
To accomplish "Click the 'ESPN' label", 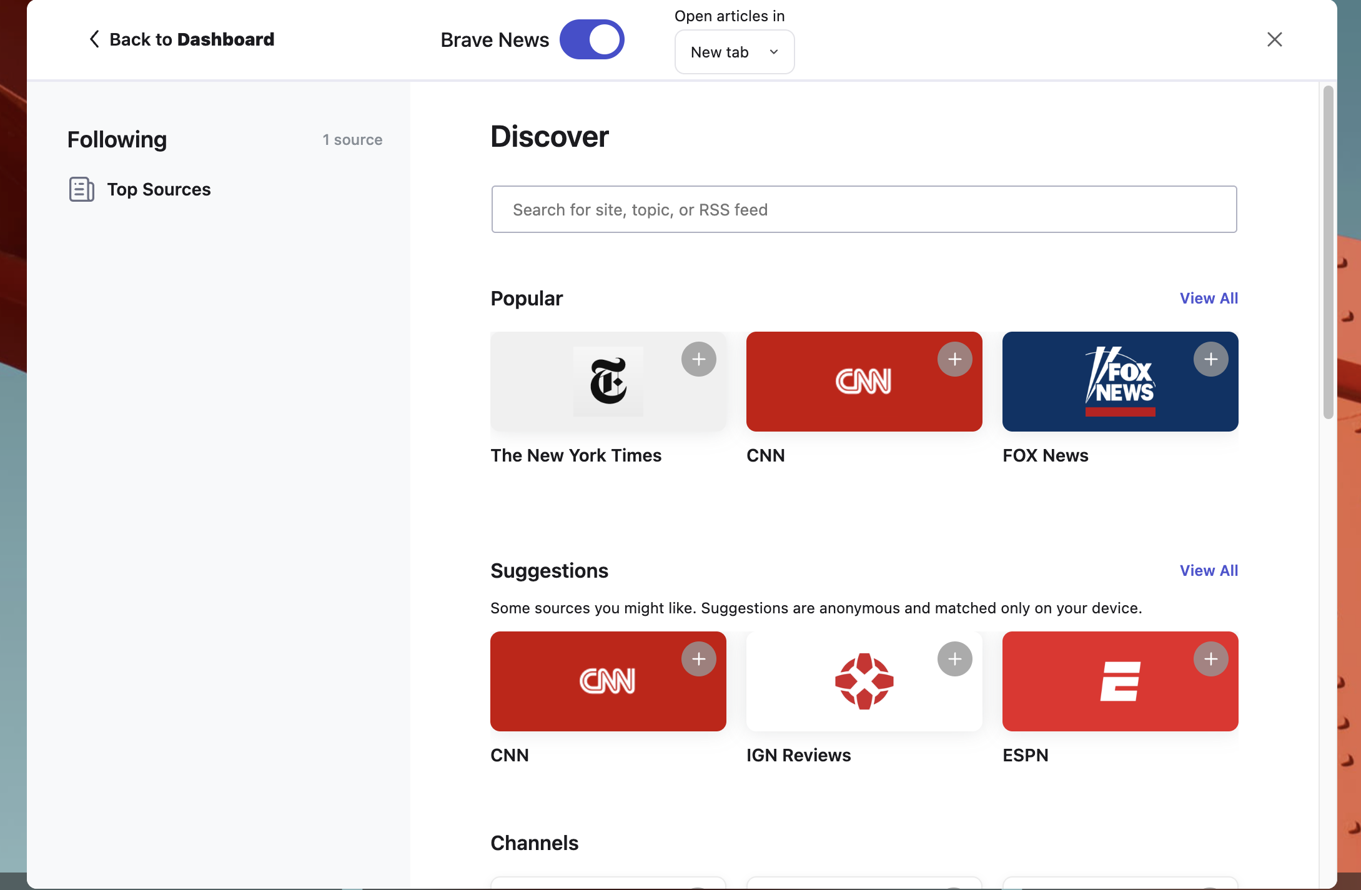I will pos(1025,755).
